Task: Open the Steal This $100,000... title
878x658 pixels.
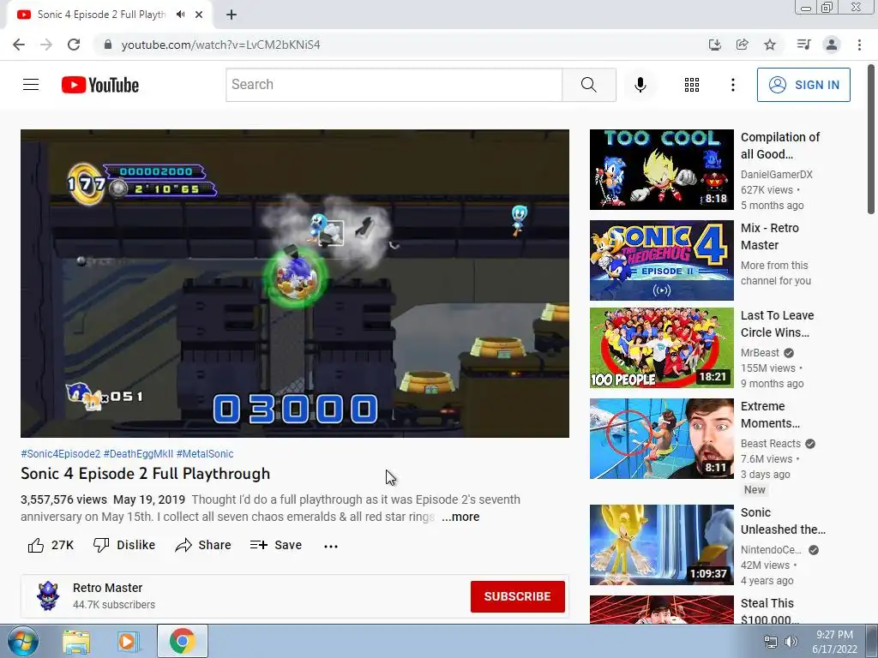Action: (769, 612)
